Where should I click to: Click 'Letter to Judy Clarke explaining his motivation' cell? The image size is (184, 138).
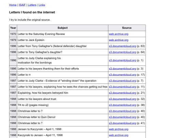[63, 60]
